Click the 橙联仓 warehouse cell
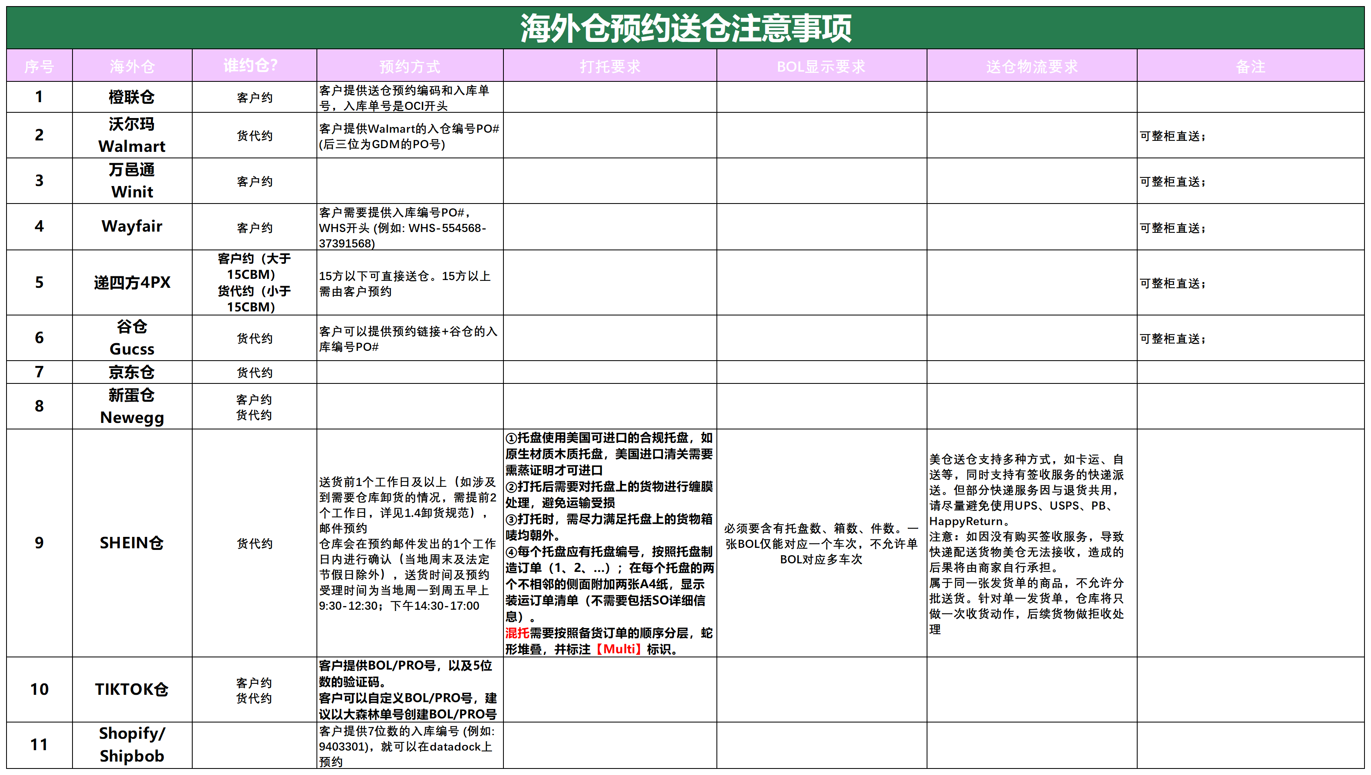1371x775 pixels. click(132, 97)
